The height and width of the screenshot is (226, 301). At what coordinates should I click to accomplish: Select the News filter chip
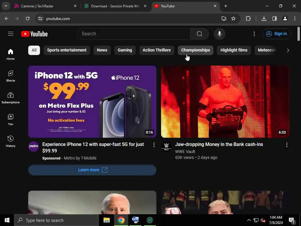pyautogui.click(x=102, y=50)
